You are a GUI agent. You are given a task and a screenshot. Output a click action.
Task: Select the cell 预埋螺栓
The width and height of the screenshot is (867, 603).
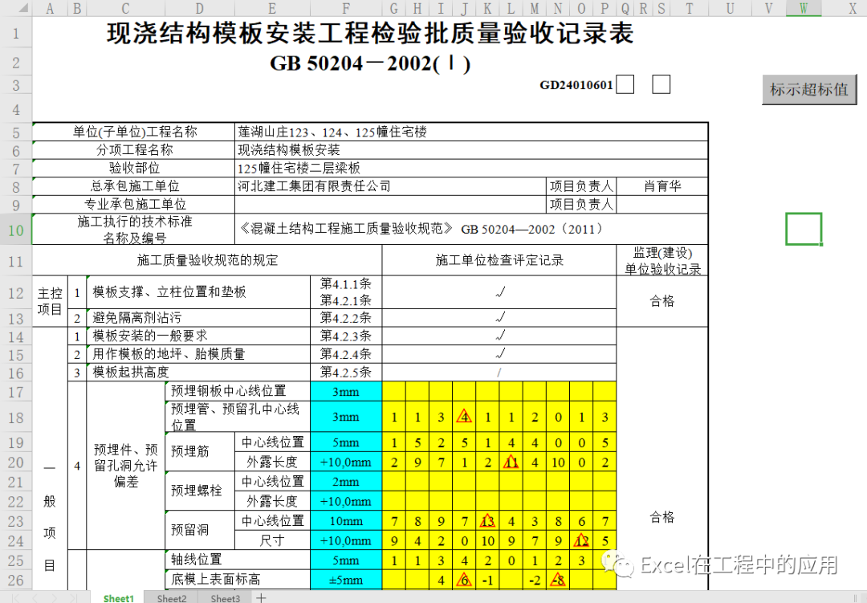click(x=200, y=491)
